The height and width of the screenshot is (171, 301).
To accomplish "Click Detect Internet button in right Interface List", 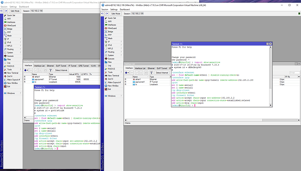I will point(162,73).
